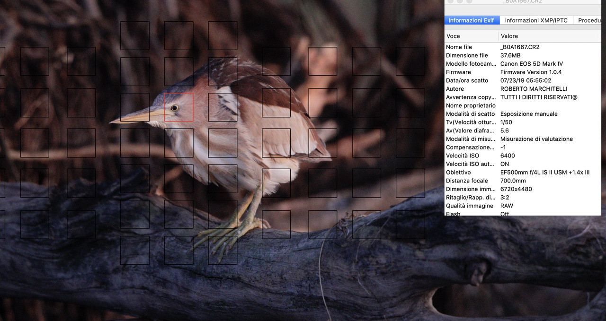The width and height of the screenshot is (606, 321).
Task: Select the RAW image quality value
Action: (x=507, y=206)
